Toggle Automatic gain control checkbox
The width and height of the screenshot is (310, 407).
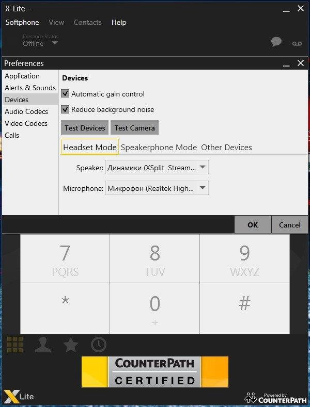point(65,94)
